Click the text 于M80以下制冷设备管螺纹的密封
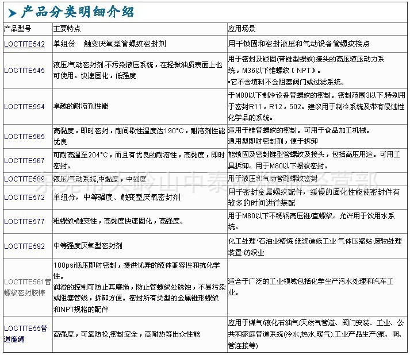Viewport: 410px width, 355px height. (281, 95)
